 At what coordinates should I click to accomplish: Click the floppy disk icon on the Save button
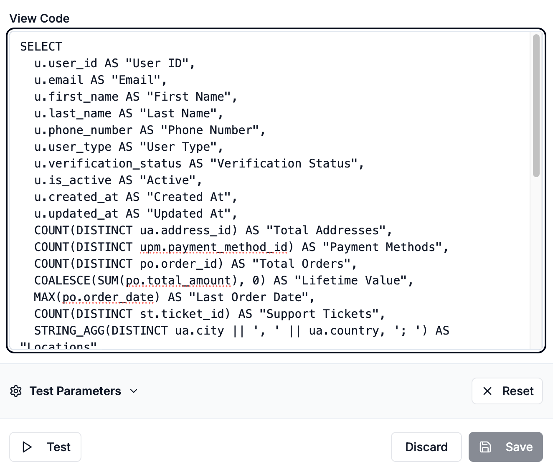486,447
